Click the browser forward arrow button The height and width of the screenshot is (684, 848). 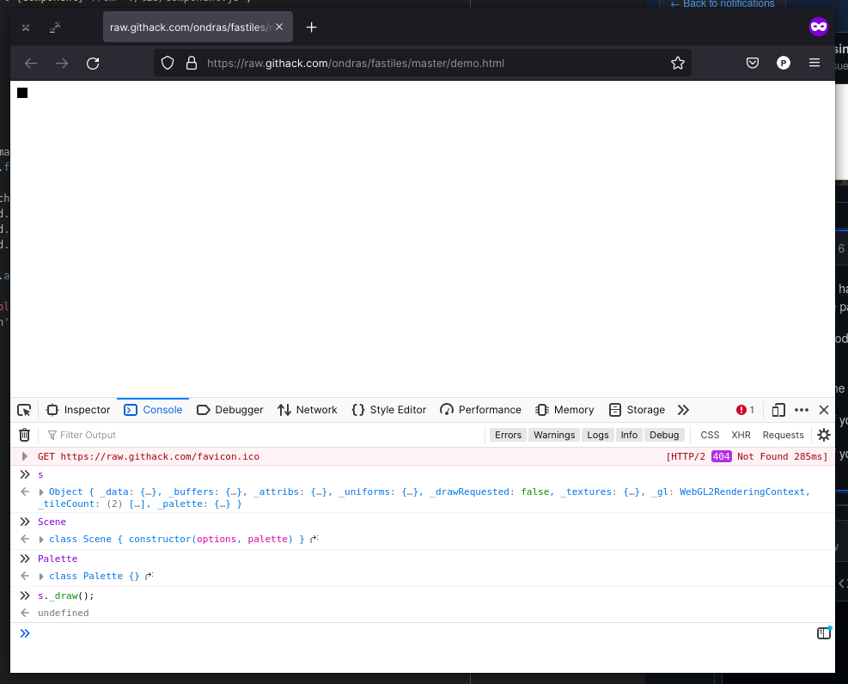tap(62, 64)
